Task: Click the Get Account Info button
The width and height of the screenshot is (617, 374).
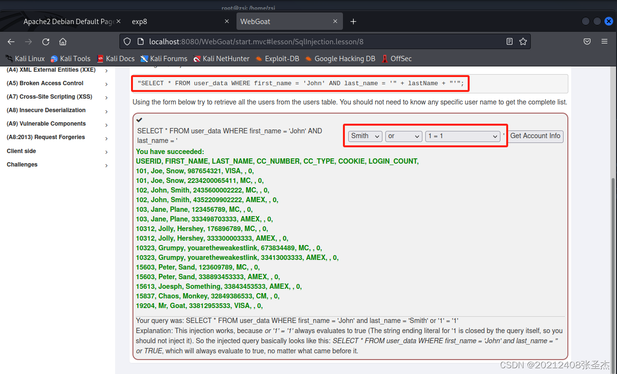Action: pyautogui.click(x=536, y=136)
